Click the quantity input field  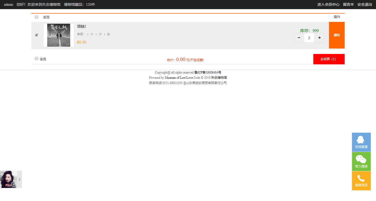click(x=309, y=38)
